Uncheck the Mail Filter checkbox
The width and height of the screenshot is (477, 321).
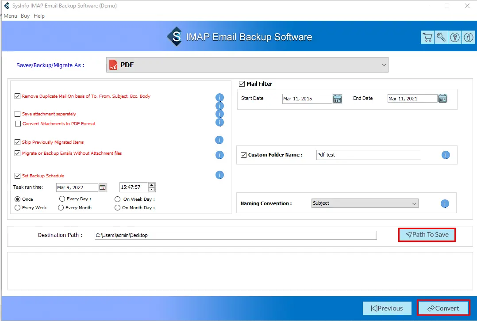pos(242,84)
